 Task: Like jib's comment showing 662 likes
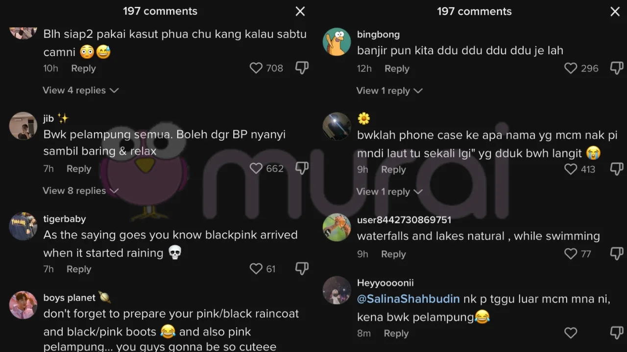[256, 169]
